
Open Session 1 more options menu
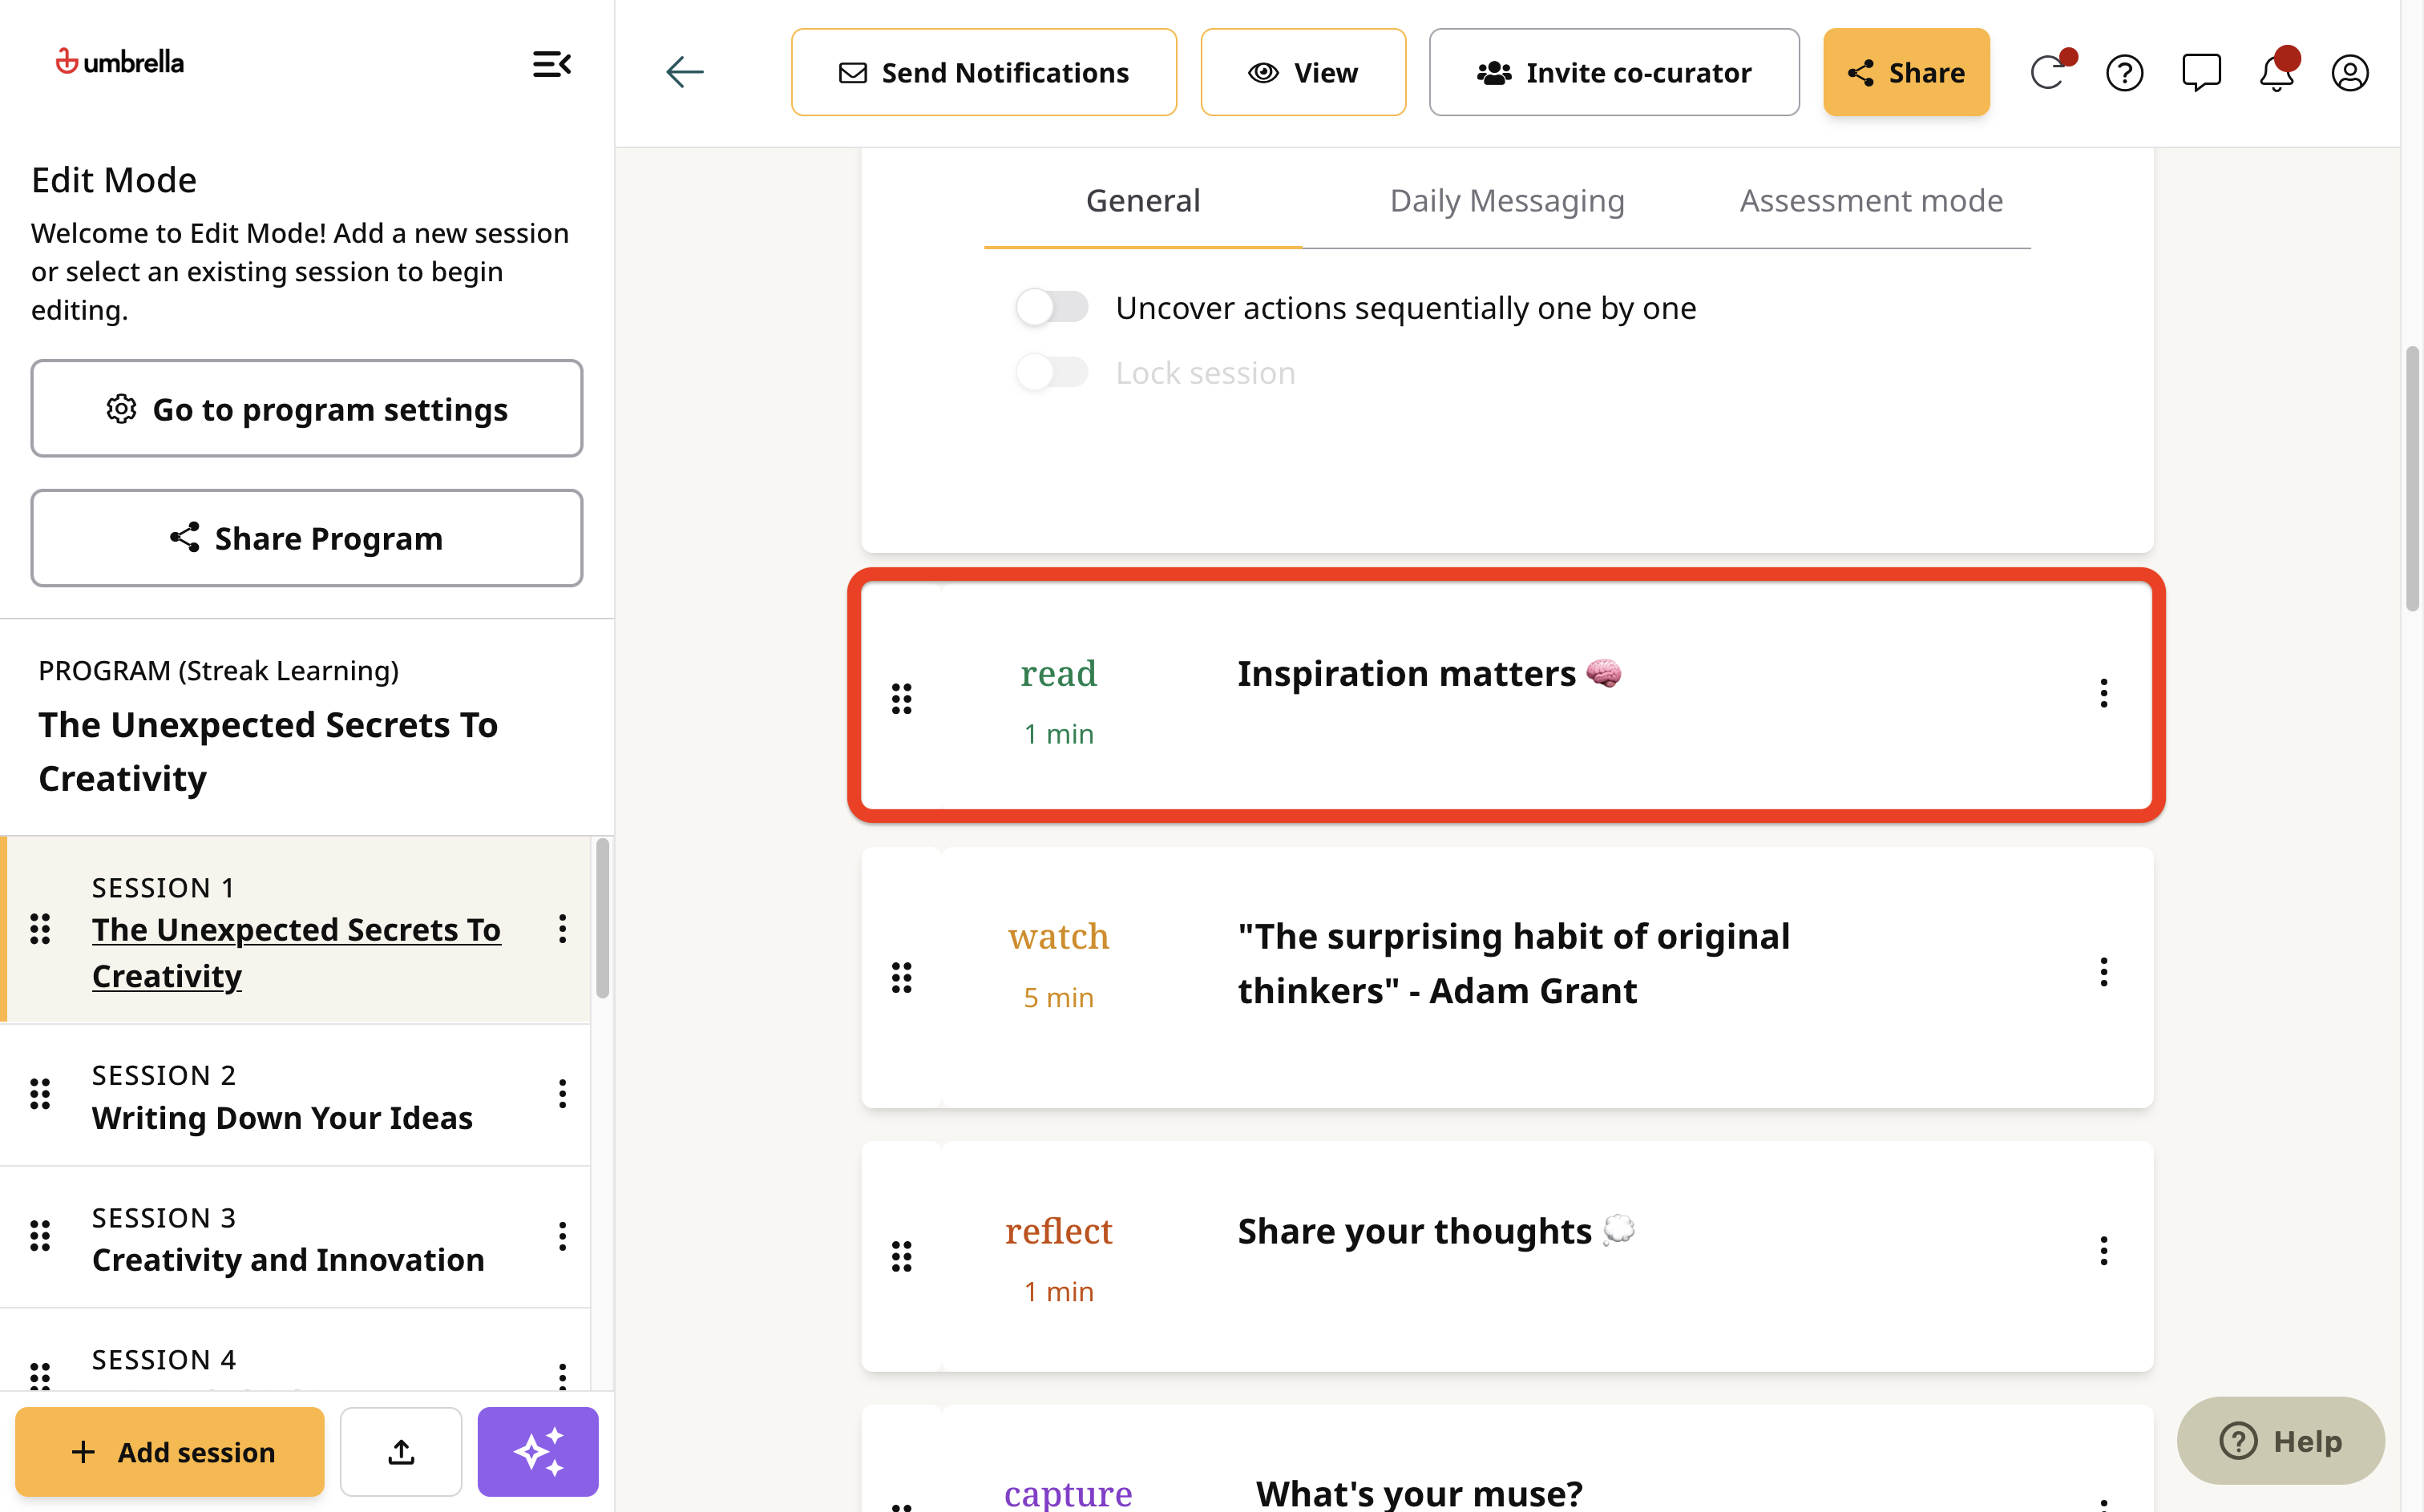tap(562, 929)
